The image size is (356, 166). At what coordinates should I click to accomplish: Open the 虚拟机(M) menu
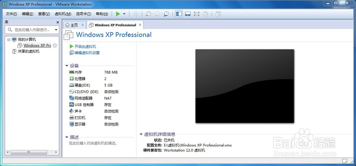pyautogui.click(x=63, y=14)
